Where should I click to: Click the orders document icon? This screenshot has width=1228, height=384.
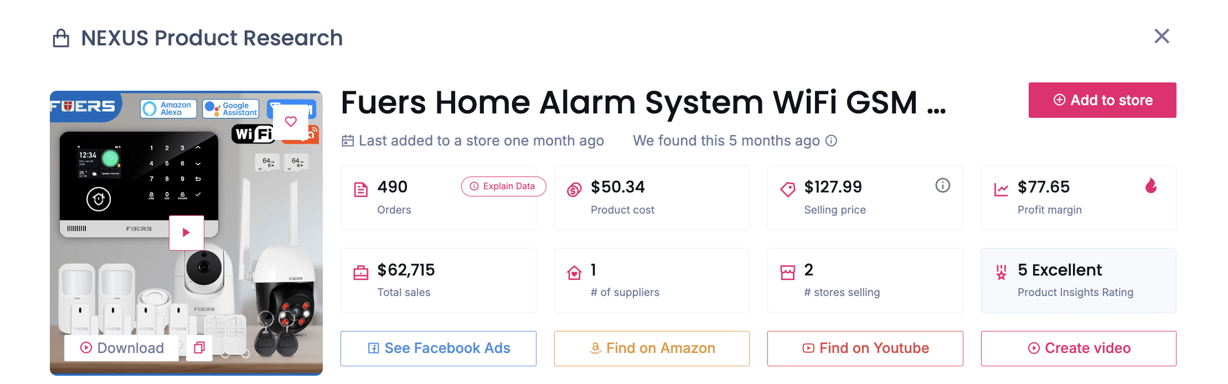(x=361, y=188)
